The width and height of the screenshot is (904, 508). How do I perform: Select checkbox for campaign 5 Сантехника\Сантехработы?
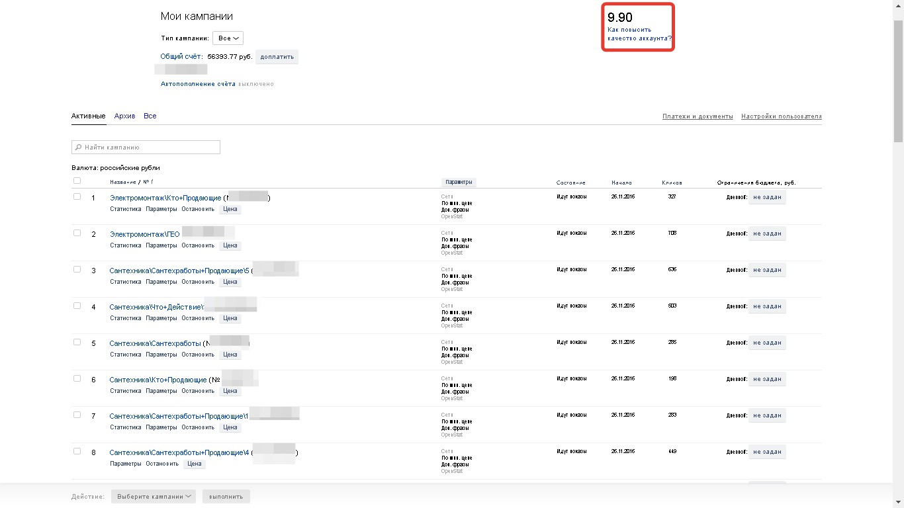[x=77, y=342]
